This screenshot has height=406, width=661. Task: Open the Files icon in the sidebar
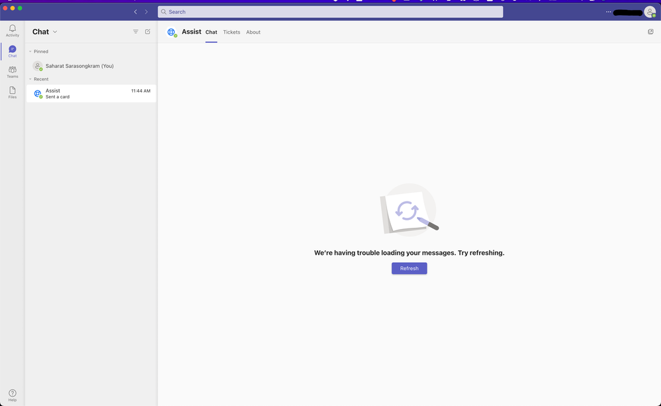(x=12, y=92)
